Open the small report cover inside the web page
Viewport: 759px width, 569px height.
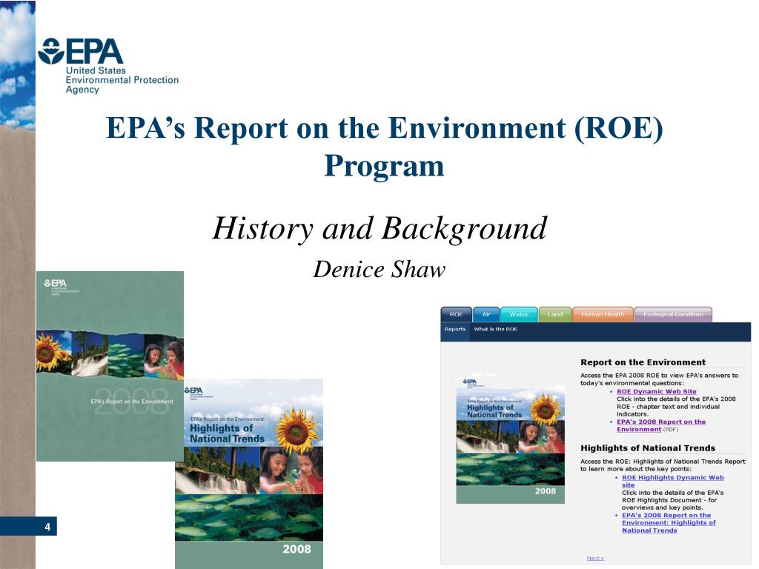pos(510,439)
